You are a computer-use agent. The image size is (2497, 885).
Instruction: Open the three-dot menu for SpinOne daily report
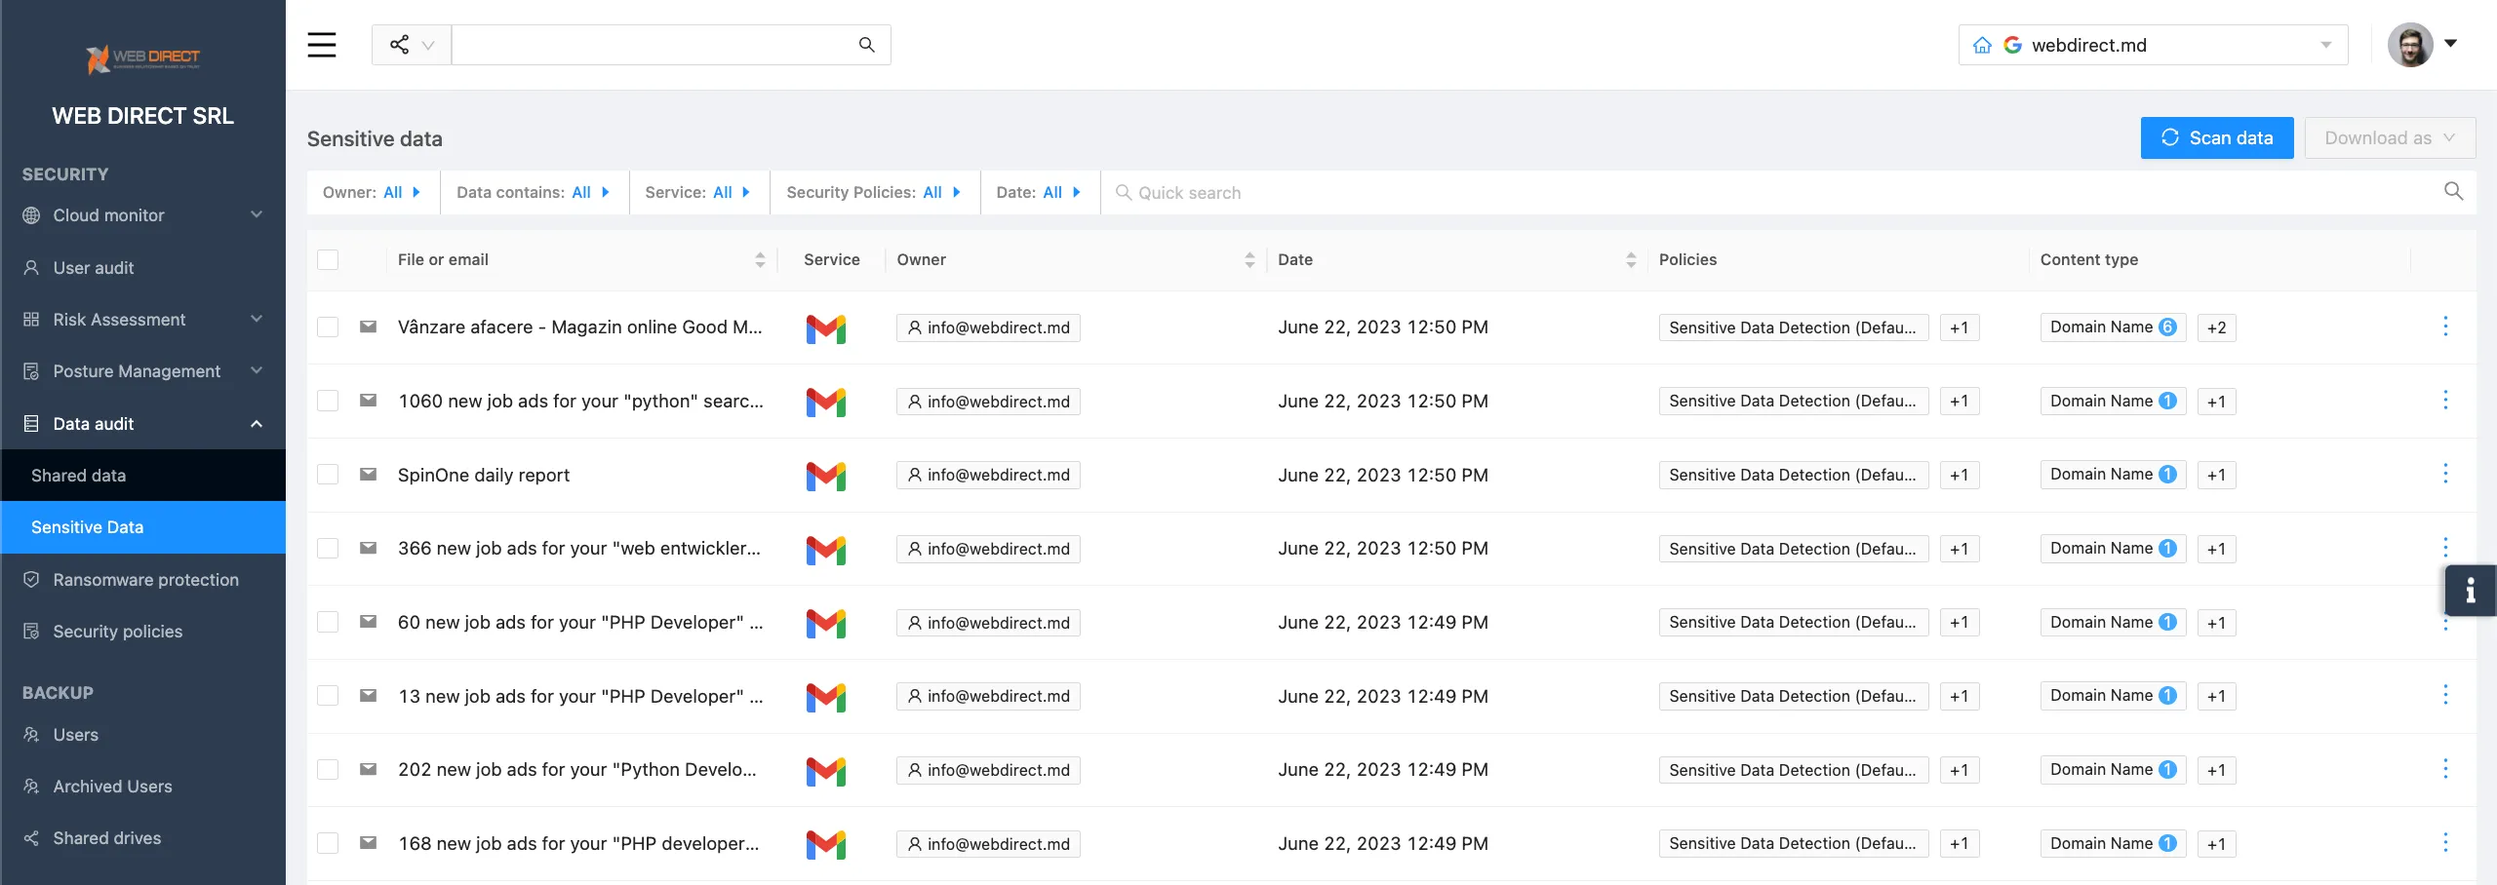[2445, 474]
